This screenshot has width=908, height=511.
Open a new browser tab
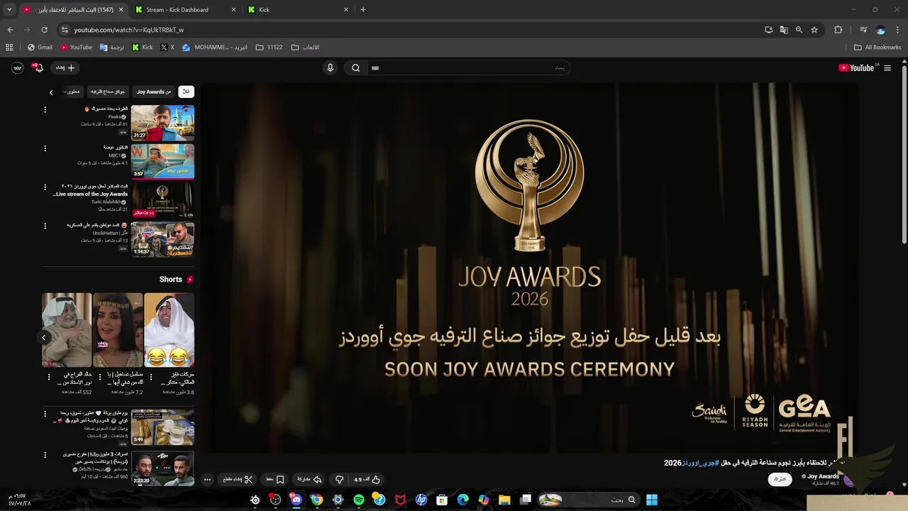point(363,10)
